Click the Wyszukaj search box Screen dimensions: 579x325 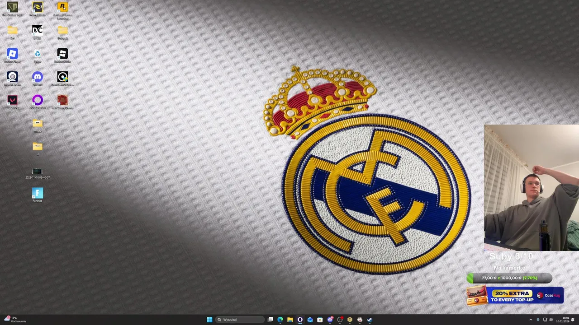(240, 320)
